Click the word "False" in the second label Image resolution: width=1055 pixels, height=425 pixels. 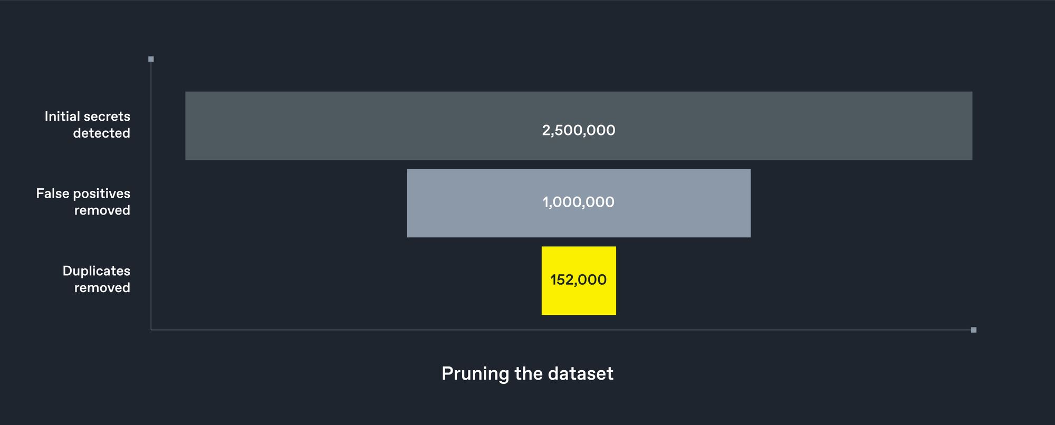coord(53,194)
